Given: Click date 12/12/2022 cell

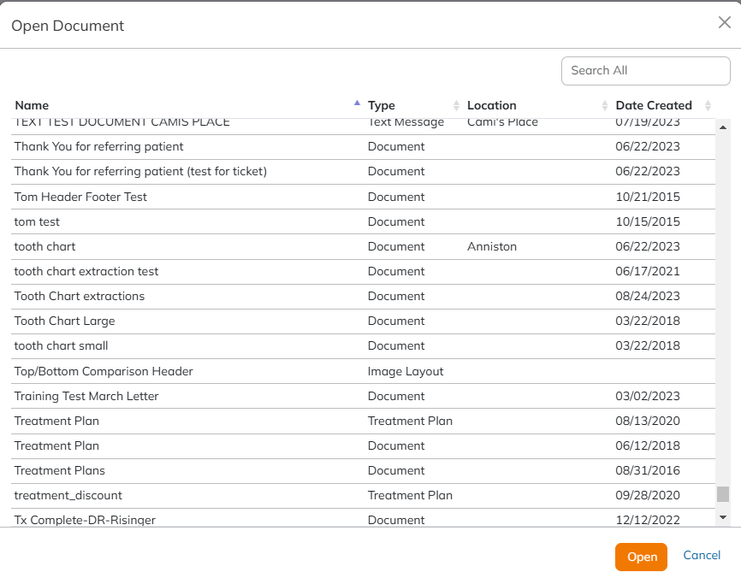Looking at the screenshot, I should tap(648, 520).
